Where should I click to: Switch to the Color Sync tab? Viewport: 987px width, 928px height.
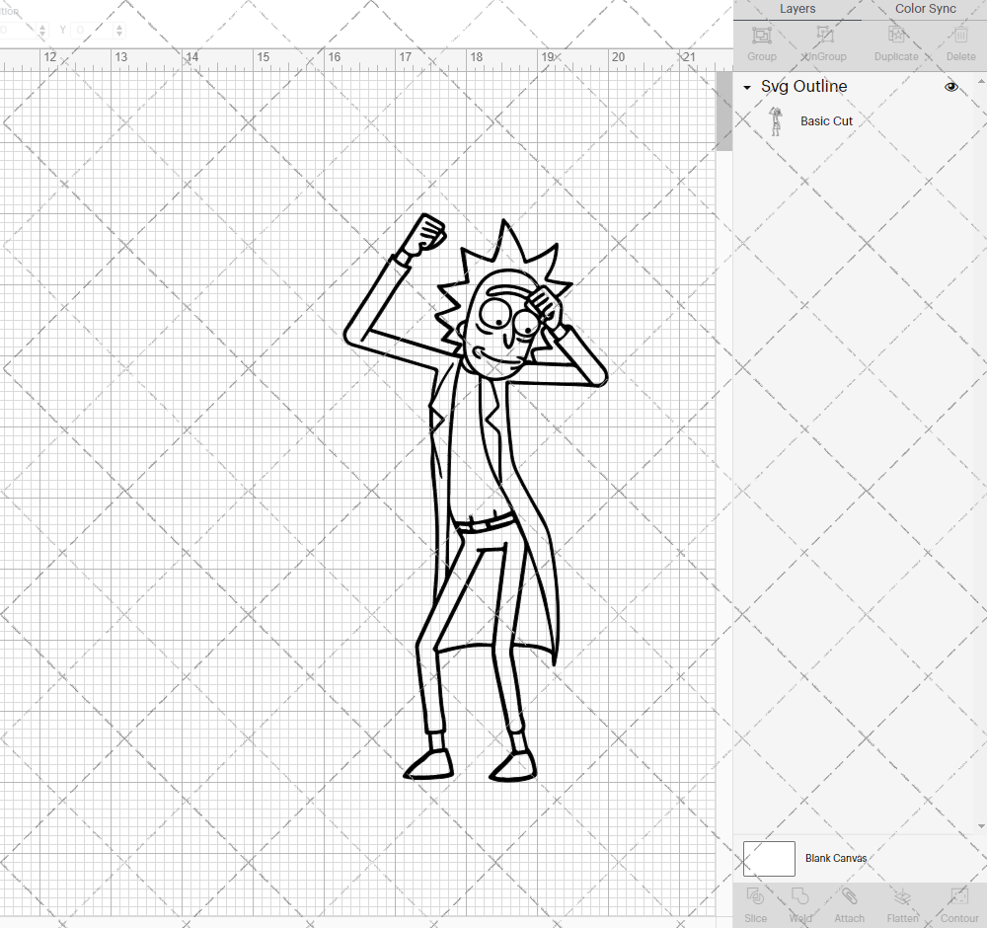(924, 9)
